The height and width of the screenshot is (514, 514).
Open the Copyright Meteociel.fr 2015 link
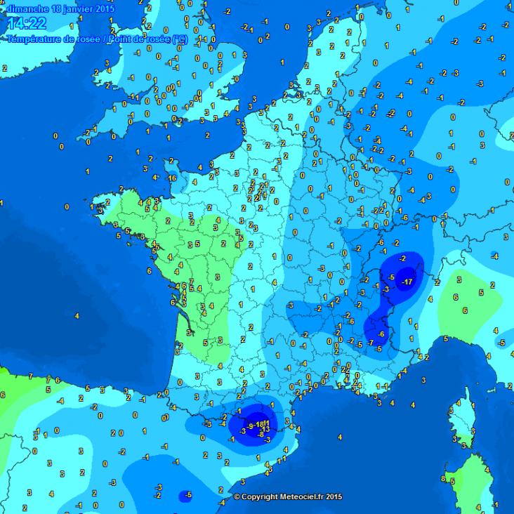287,496
